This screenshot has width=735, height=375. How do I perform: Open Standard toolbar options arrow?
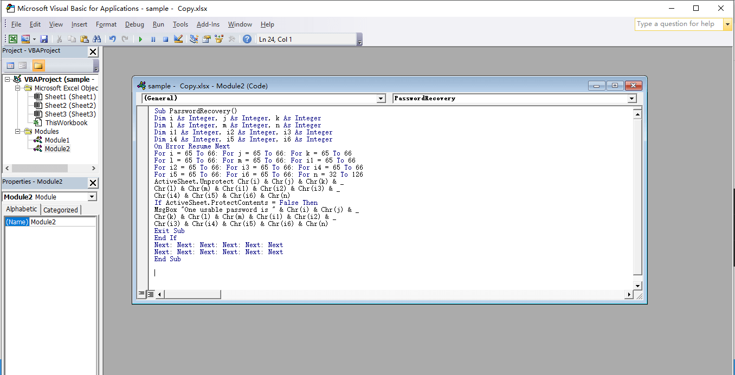[x=359, y=40]
